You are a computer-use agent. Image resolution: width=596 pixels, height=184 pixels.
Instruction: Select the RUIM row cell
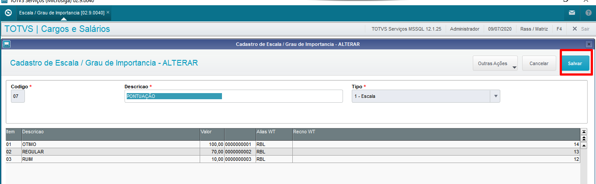coord(111,159)
